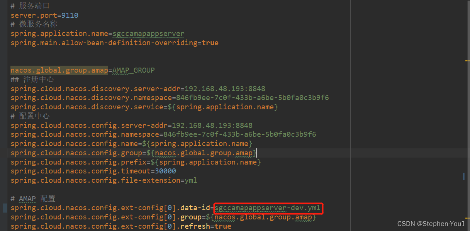Click the '## 注册中心' comment
The width and height of the screenshot is (470, 231).
[x=32, y=80]
